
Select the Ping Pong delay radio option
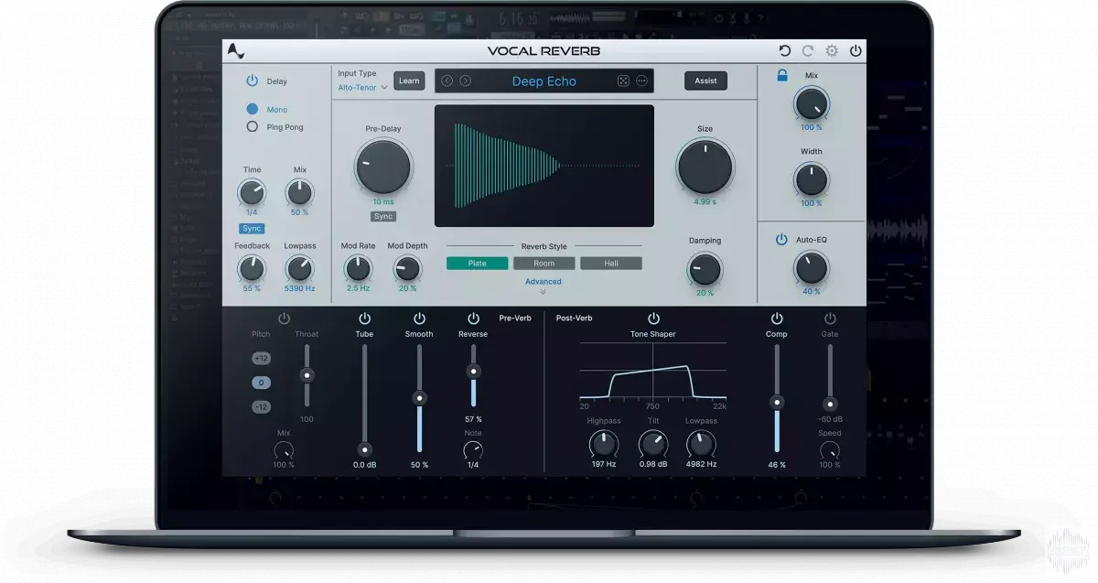(253, 127)
